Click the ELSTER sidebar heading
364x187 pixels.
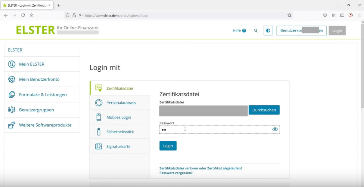pyautogui.click(x=15, y=50)
